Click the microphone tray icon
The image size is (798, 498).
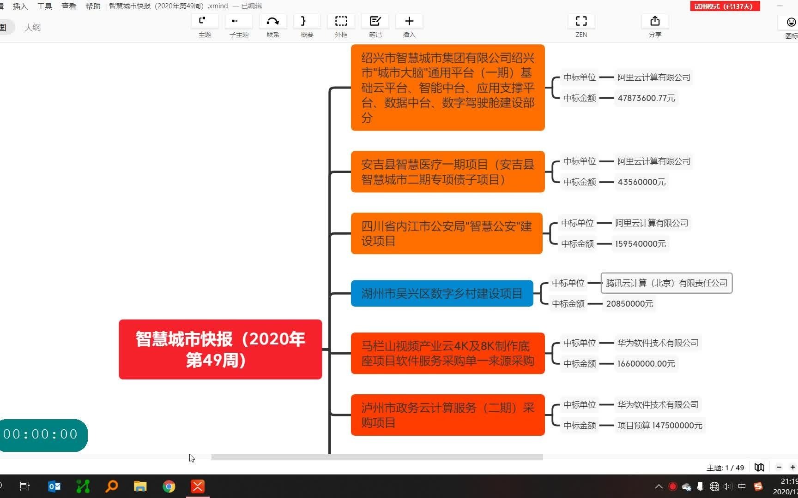coord(700,486)
